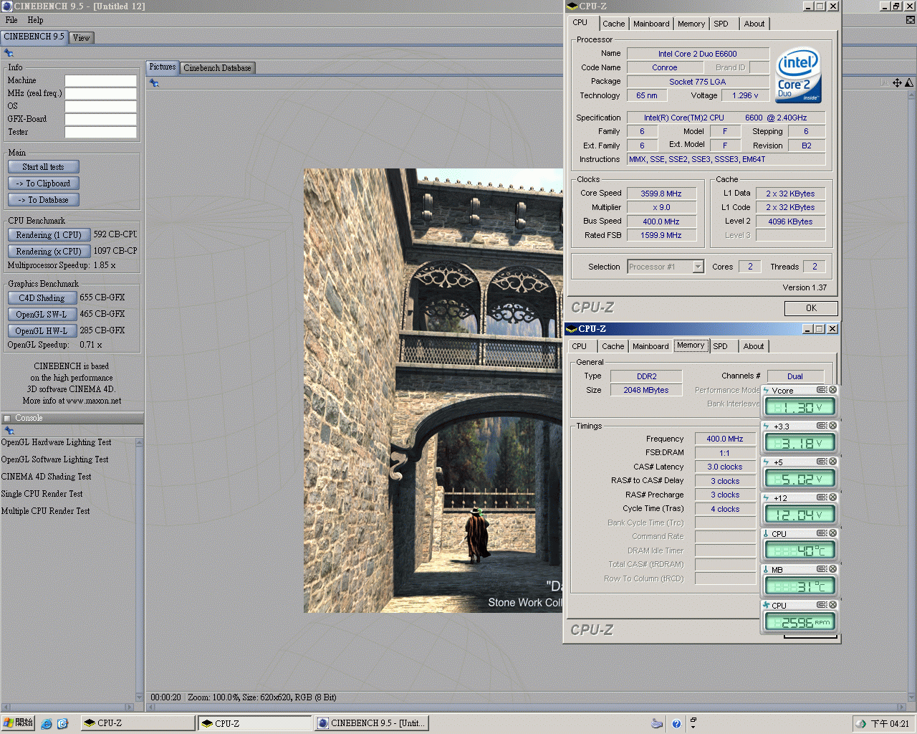Select 'CINEMA 4D Shading Test' console line
917x734 pixels.
(x=46, y=477)
